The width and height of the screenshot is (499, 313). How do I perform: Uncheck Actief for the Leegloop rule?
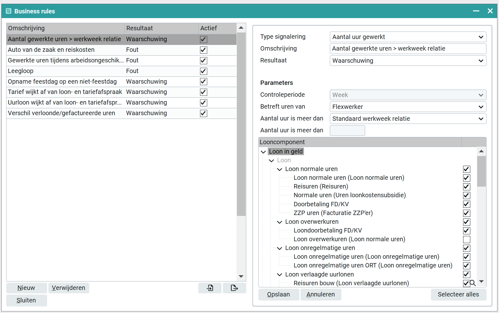[x=203, y=71]
